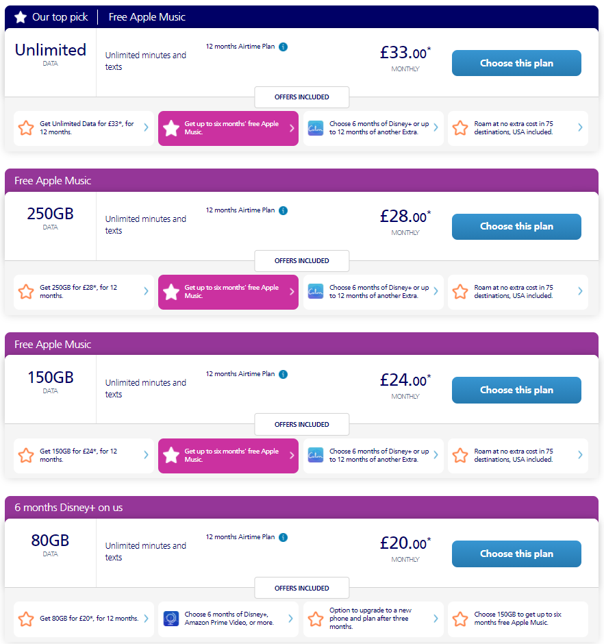Click globe icon in 80GB Disney+ offer
The height and width of the screenshot is (644, 604).
click(x=171, y=619)
